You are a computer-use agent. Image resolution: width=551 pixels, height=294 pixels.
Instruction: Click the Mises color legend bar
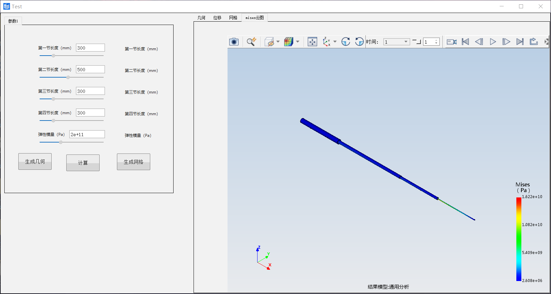point(519,239)
